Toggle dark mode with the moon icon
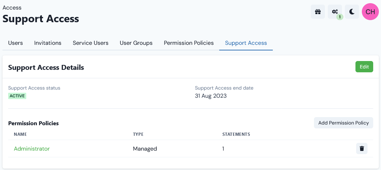381x170 pixels. (x=352, y=12)
